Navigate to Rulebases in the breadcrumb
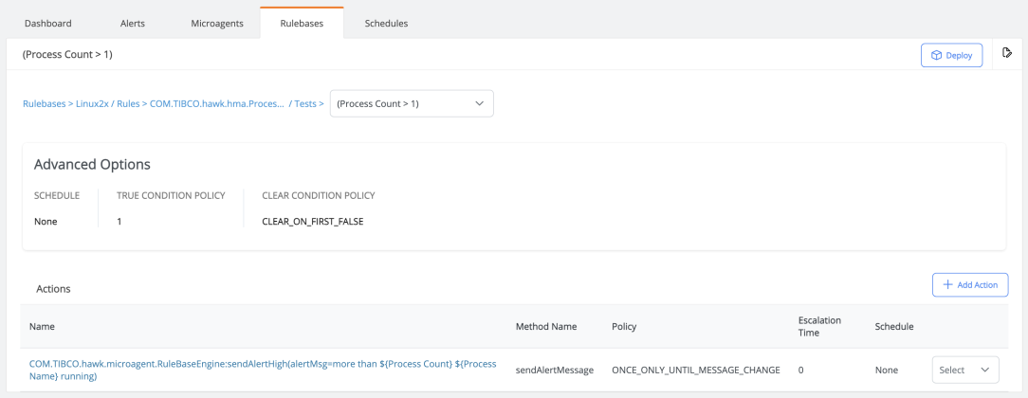Screen dimensions: 1028x398 coord(44,103)
